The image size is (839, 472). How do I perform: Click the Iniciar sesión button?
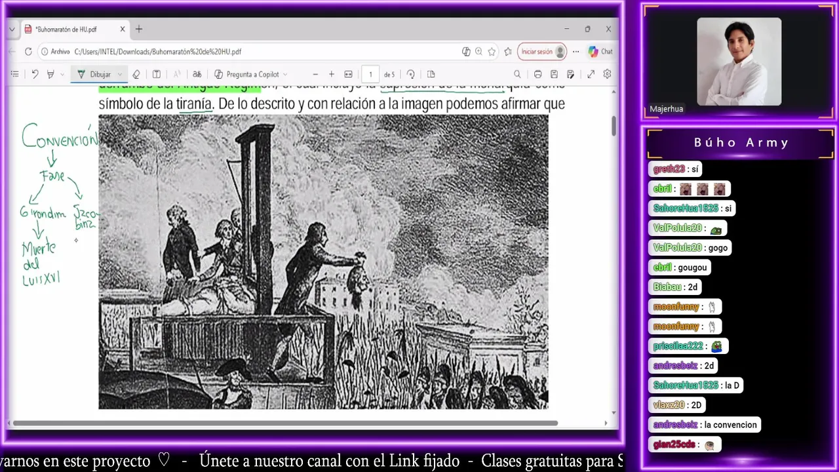542,51
